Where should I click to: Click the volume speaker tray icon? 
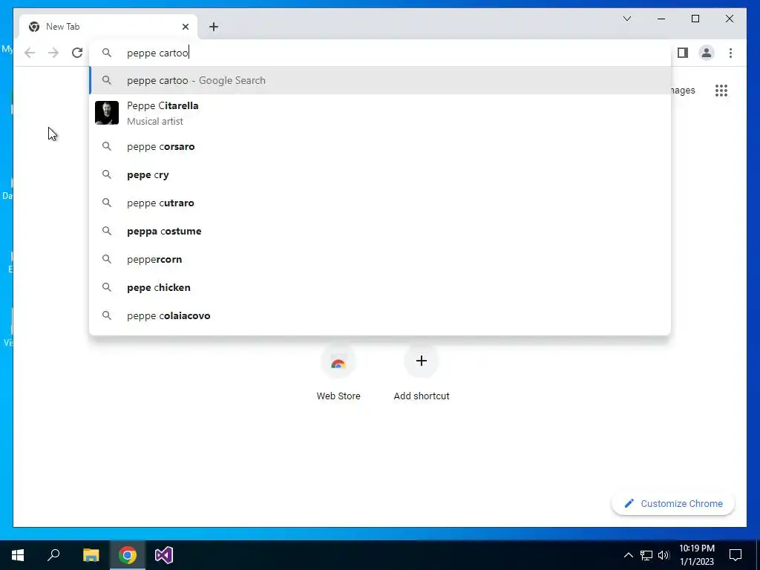pyautogui.click(x=664, y=555)
